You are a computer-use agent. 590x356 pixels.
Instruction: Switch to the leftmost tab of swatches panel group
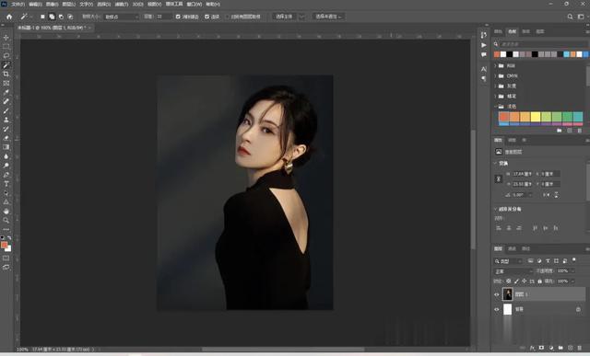(498, 31)
